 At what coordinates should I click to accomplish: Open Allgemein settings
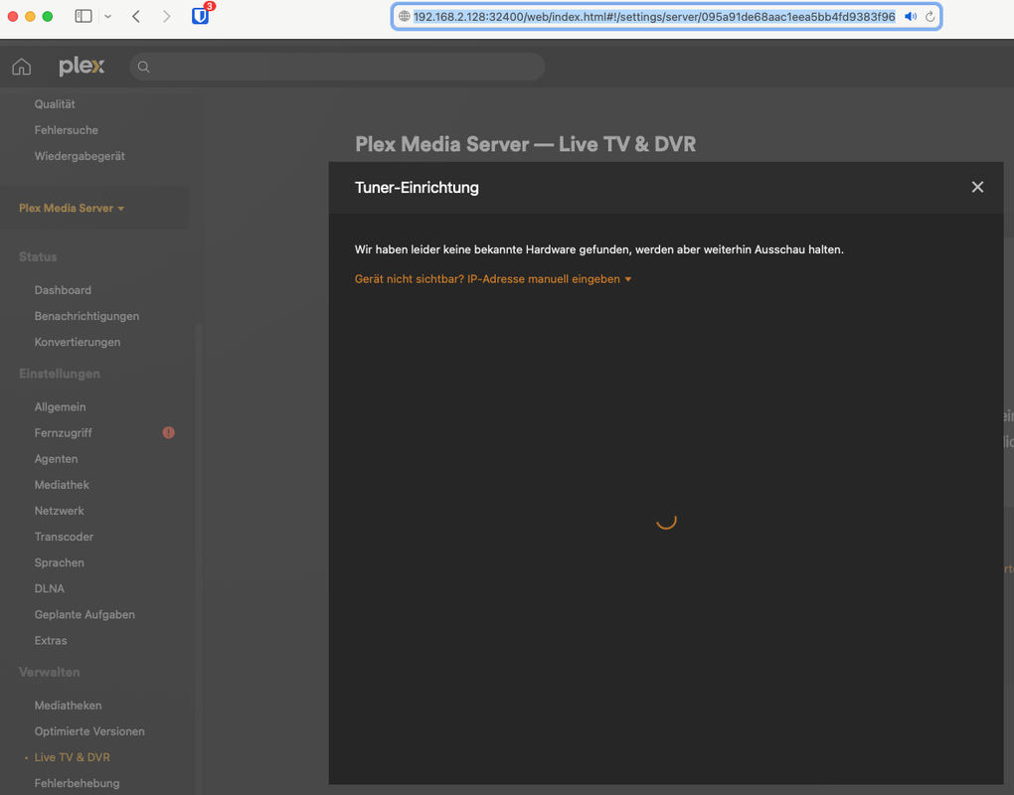coord(60,406)
